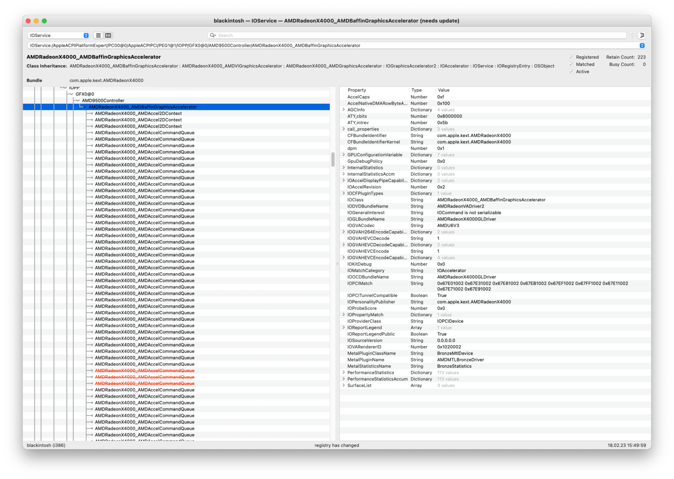
Task: Toggle the Matched checkbox
Action: (x=571, y=64)
